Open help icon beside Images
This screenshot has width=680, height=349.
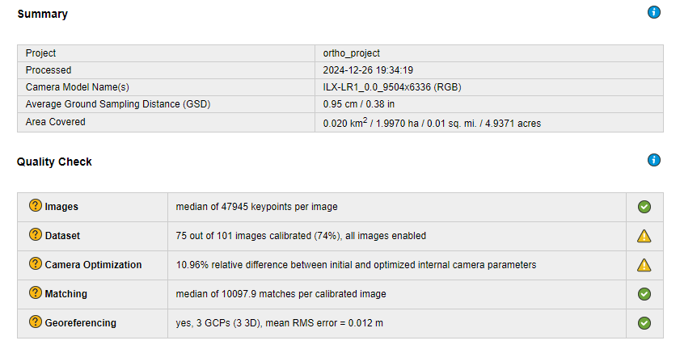(36, 206)
